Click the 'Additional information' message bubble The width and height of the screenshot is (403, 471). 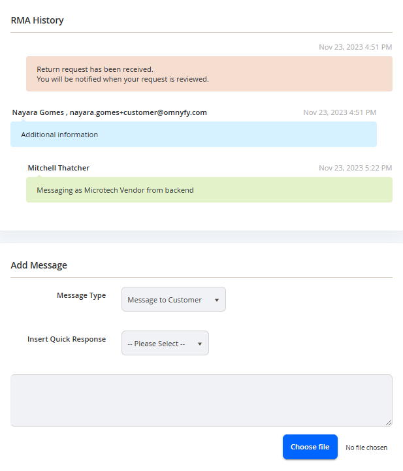(x=194, y=135)
